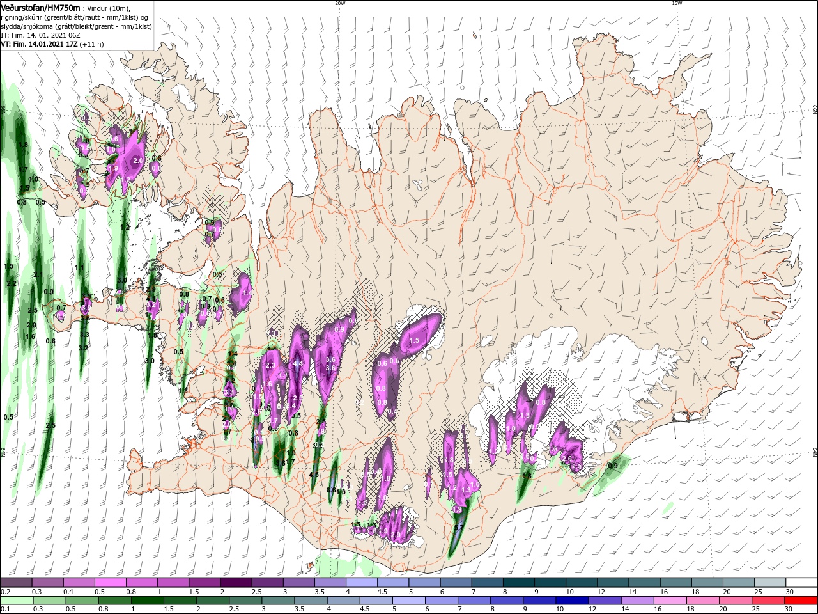Screen dimensions: 818x614
Task: Click the 'slydda/snjókoma' legend description line
Action: [76, 26]
